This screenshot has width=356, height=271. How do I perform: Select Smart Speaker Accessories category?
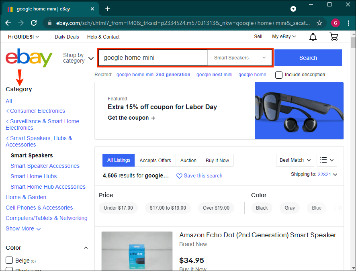point(45,166)
